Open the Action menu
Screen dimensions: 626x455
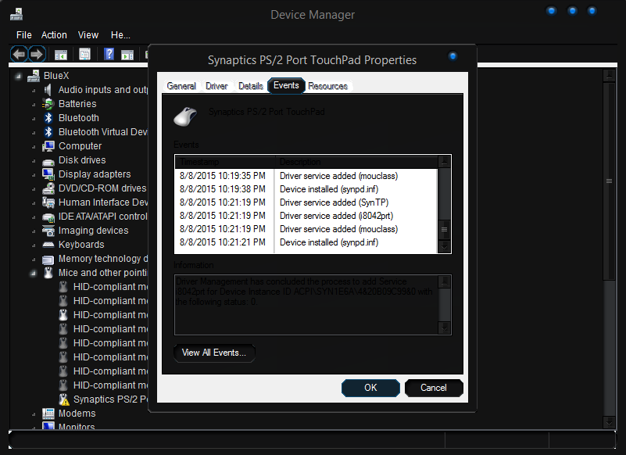[54, 35]
